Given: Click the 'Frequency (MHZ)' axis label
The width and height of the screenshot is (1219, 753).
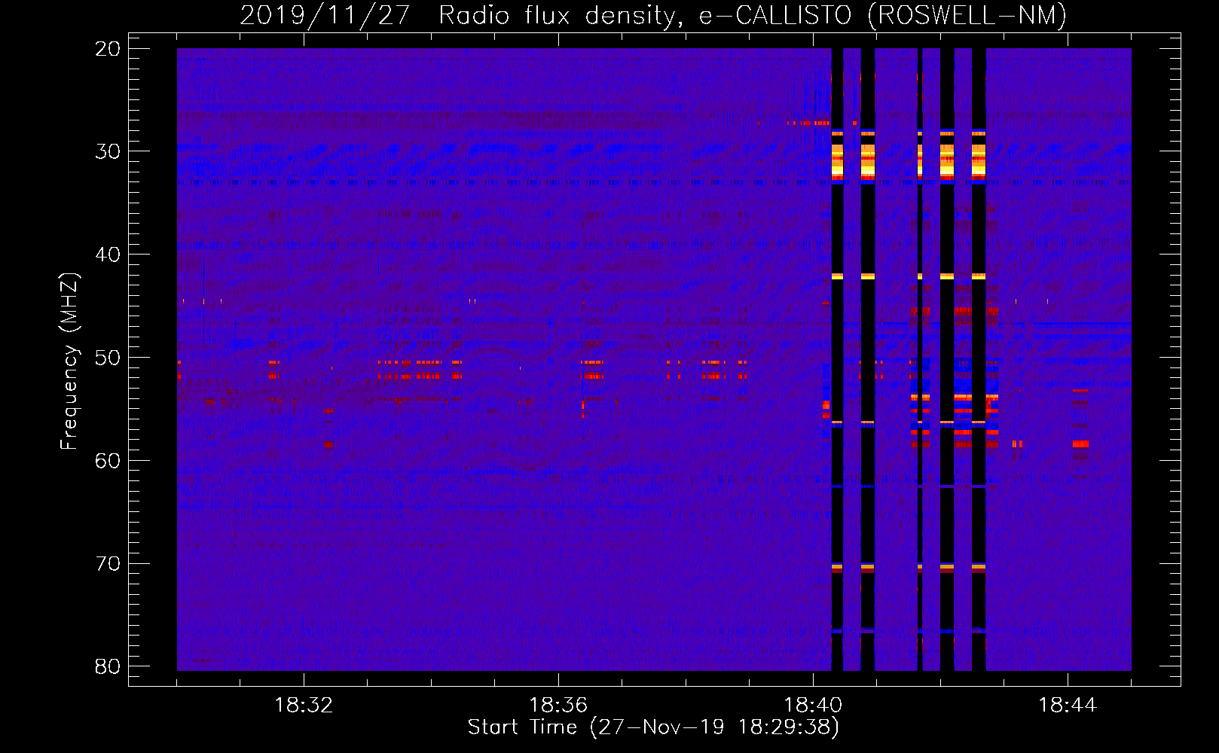Looking at the screenshot, I should [69, 361].
